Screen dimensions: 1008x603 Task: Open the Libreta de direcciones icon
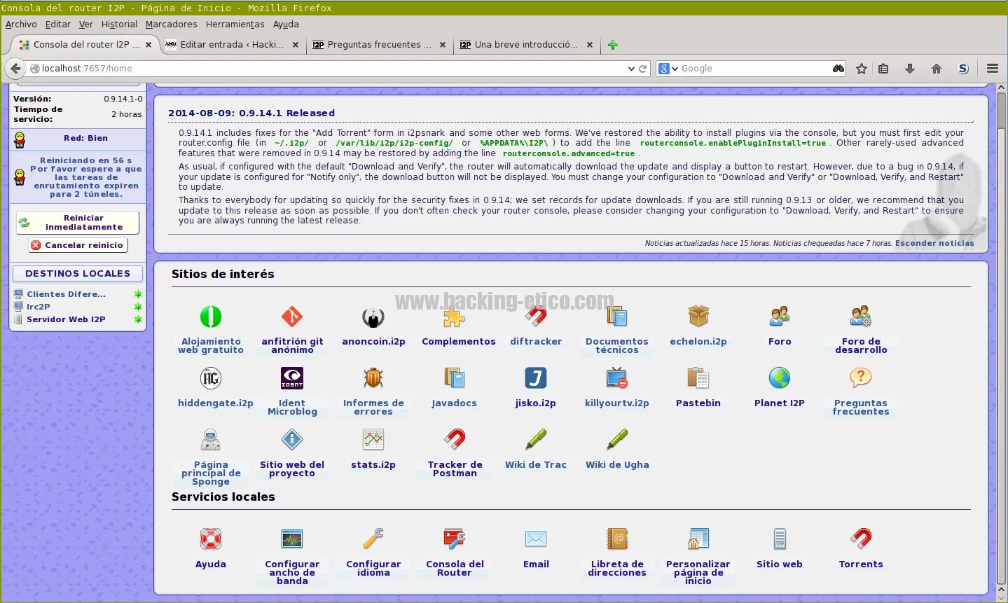[x=617, y=539]
